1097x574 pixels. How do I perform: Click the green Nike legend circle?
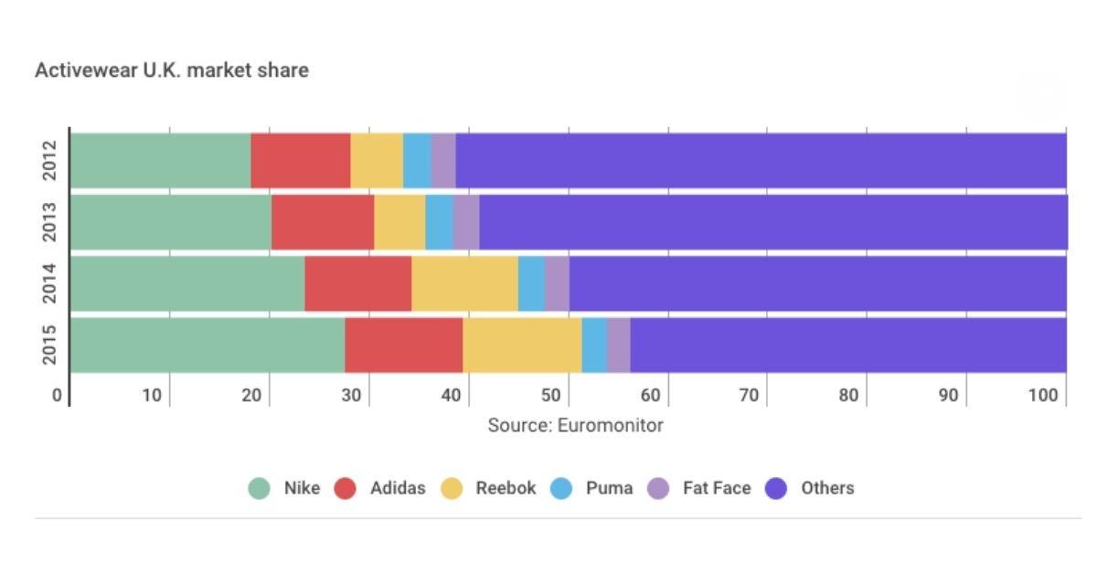coord(260,488)
